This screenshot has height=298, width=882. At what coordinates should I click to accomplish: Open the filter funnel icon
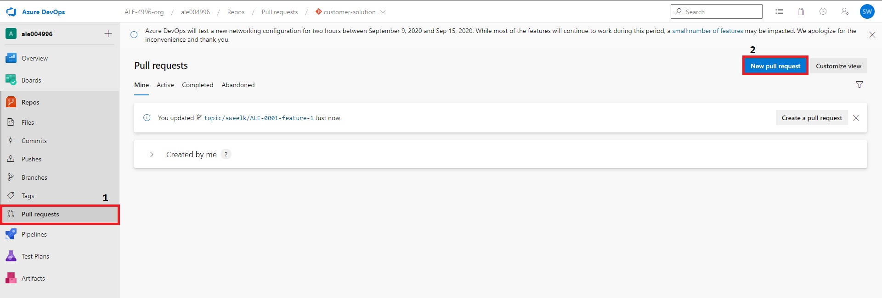[x=859, y=84]
